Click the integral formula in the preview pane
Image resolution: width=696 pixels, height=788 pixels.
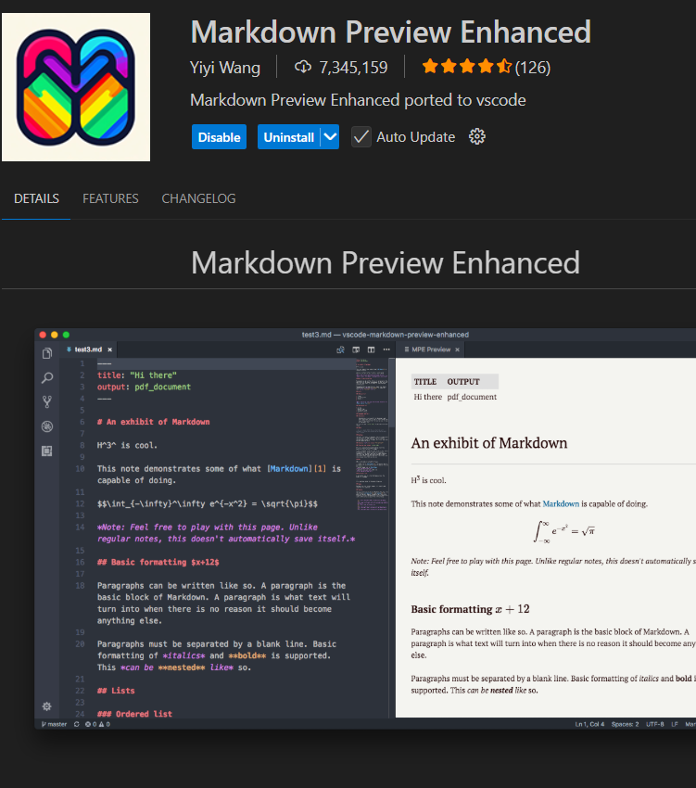click(x=563, y=531)
